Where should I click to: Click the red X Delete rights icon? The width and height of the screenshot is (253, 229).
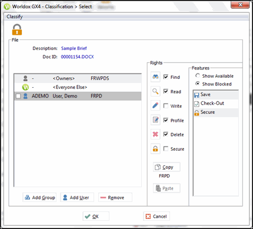(155, 134)
